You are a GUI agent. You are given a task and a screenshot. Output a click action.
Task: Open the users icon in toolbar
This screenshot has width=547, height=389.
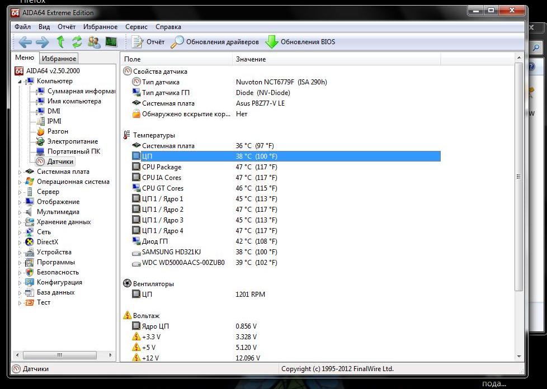click(94, 42)
